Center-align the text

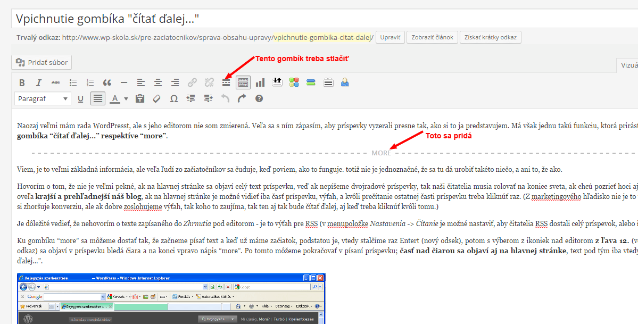[158, 83]
